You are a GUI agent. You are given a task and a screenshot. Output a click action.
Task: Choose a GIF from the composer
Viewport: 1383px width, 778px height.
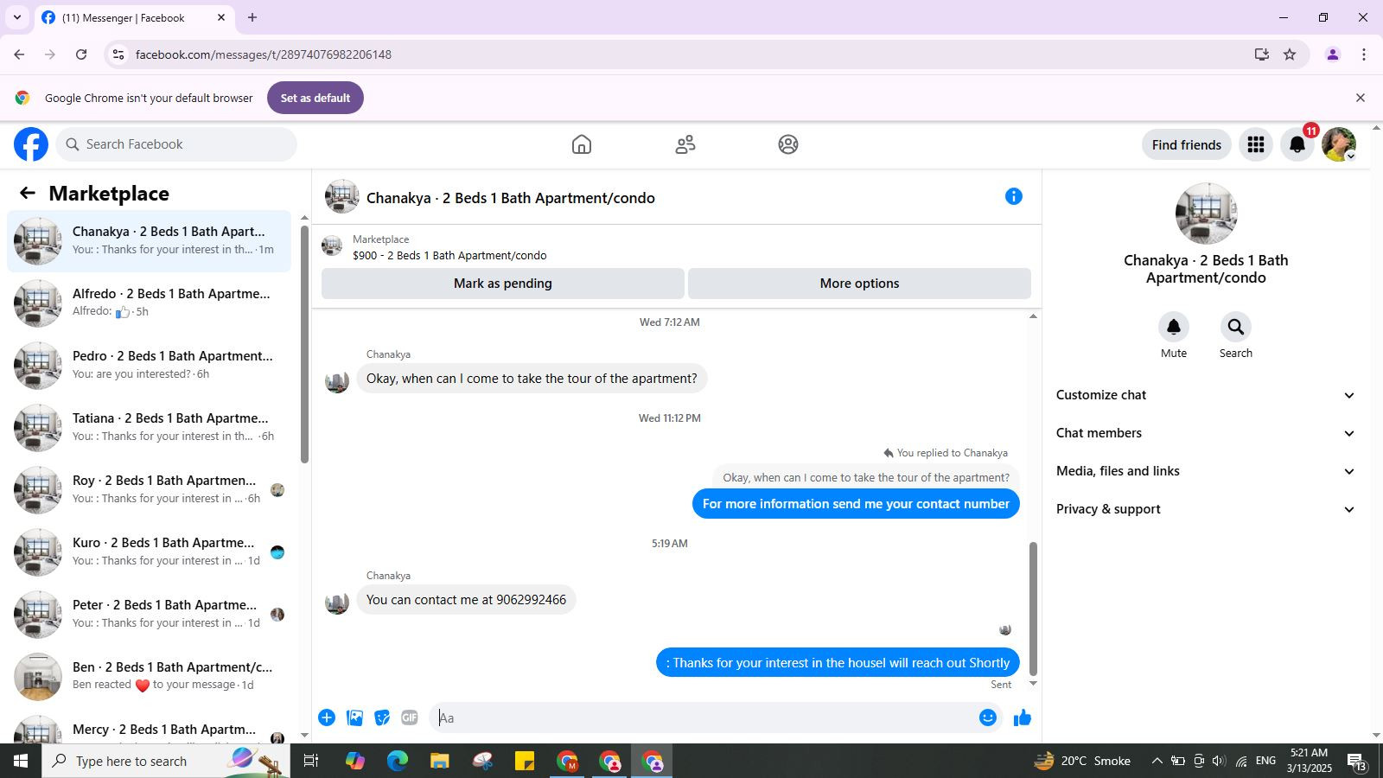point(410,717)
